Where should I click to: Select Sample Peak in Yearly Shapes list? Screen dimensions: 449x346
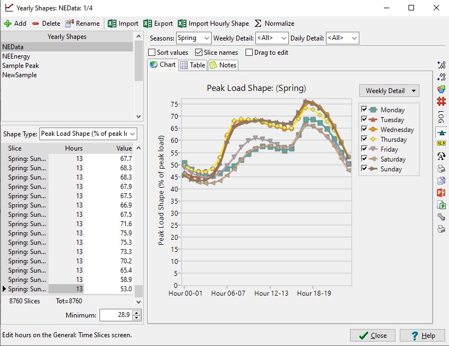tap(67, 66)
